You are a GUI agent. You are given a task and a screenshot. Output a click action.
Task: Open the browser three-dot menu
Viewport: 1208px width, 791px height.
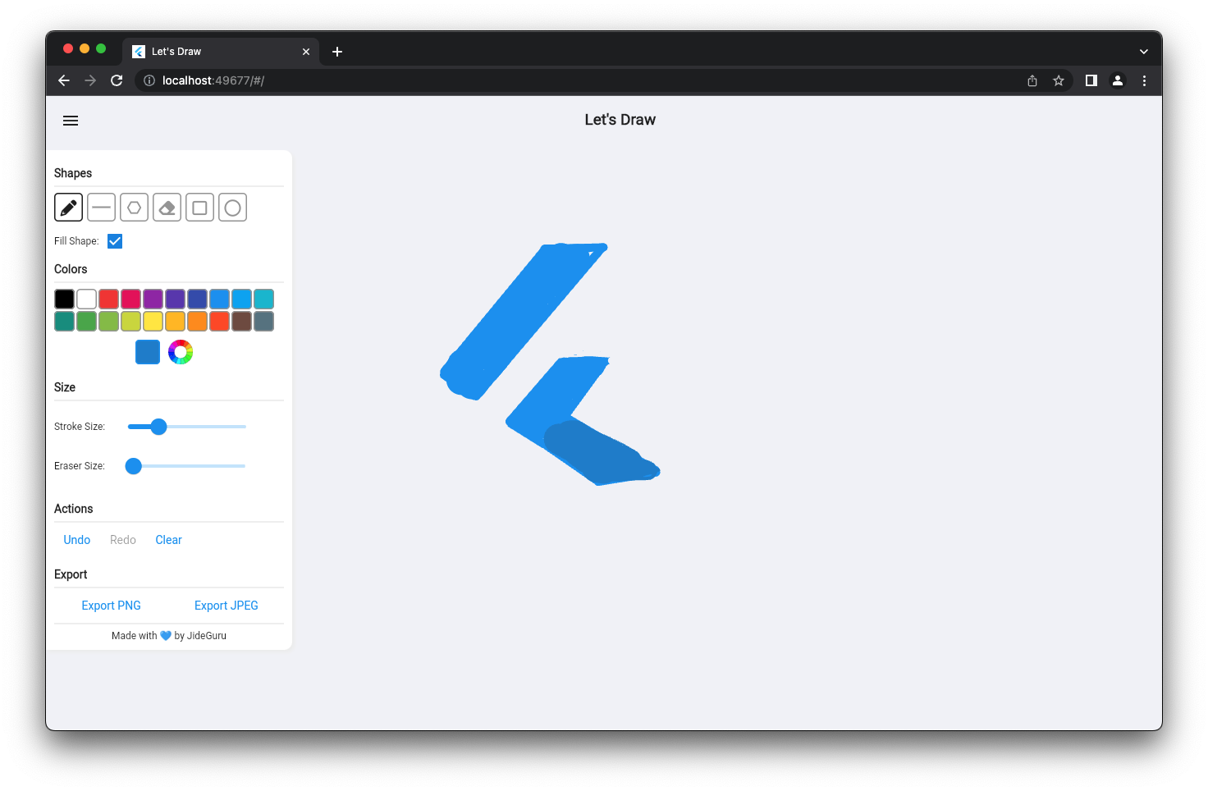pos(1144,80)
